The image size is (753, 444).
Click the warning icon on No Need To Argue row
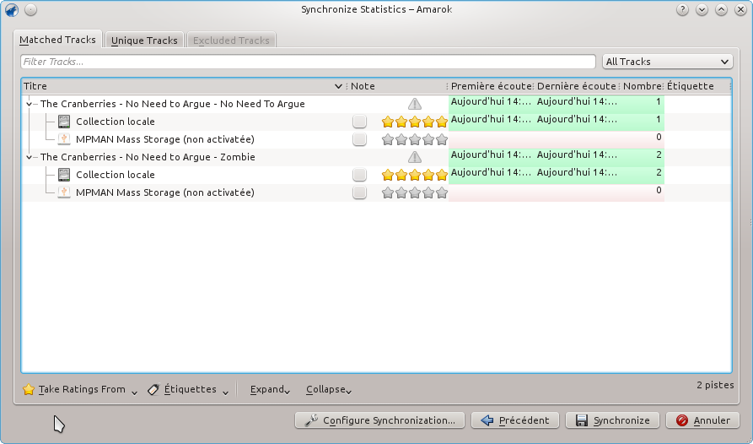click(414, 104)
